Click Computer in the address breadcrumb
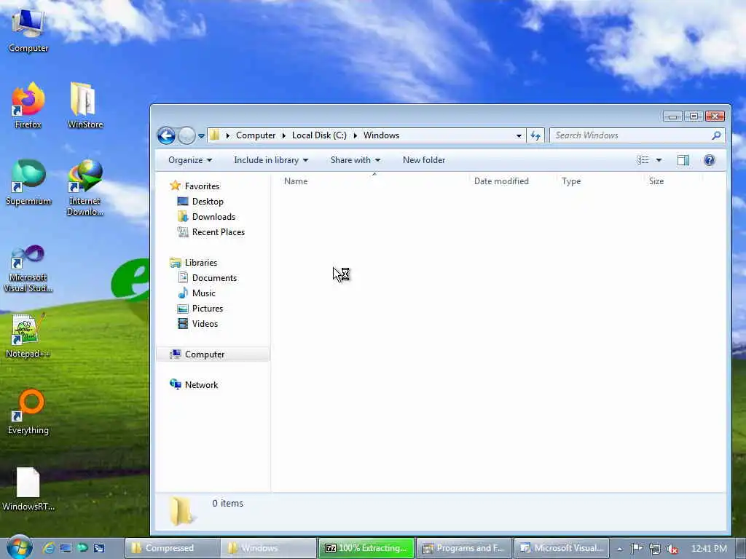This screenshot has width=746, height=559. point(256,135)
